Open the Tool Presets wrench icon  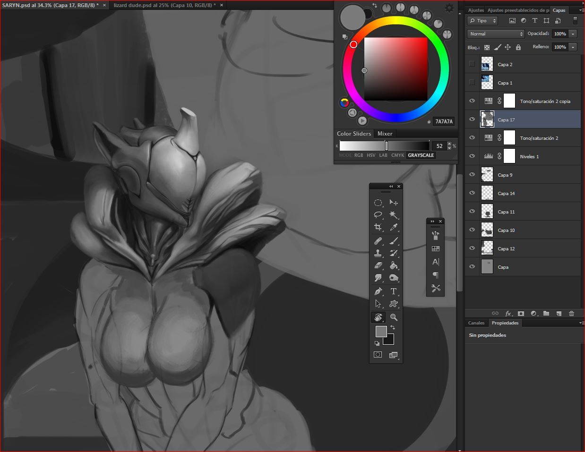[x=436, y=288]
